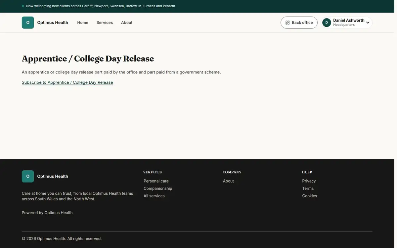Viewport: 397px width, 248px height.
Task: Click the grid icon in Back office button
Action: point(287,22)
